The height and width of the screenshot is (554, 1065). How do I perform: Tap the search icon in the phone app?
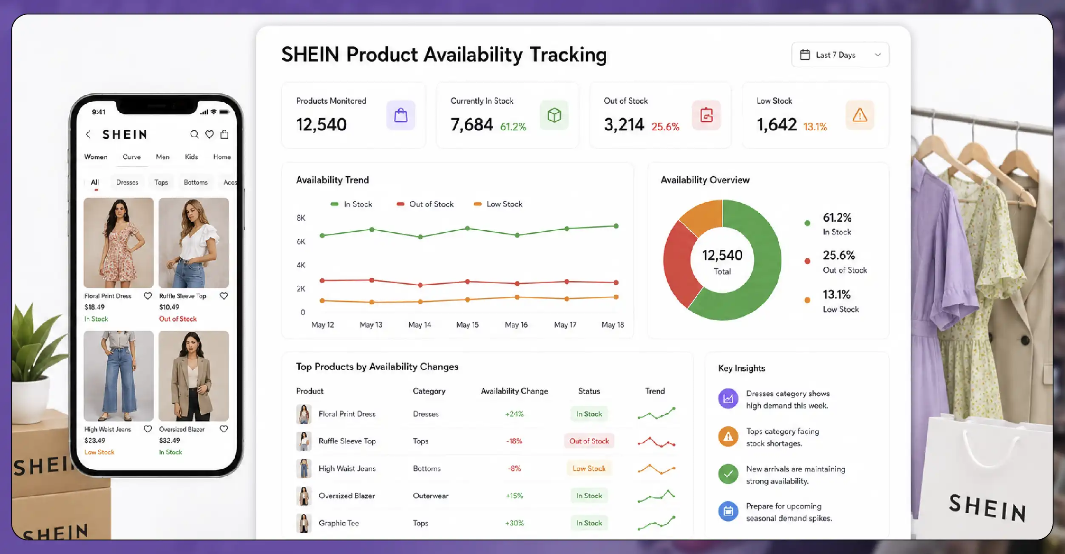pyautogui.click(x=194, y=134)
